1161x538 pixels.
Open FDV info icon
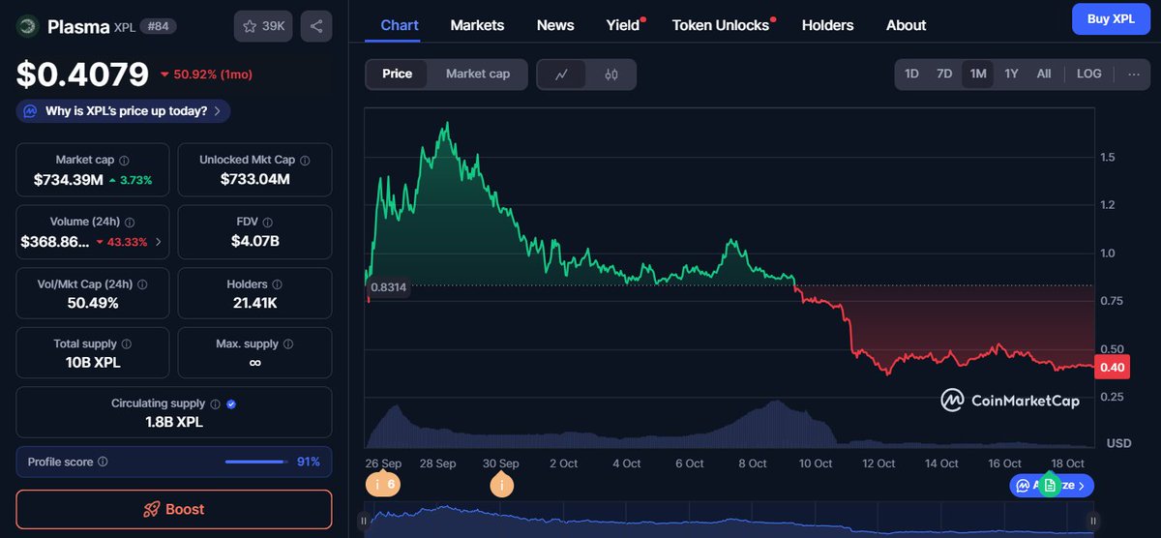tap(267, 223)
